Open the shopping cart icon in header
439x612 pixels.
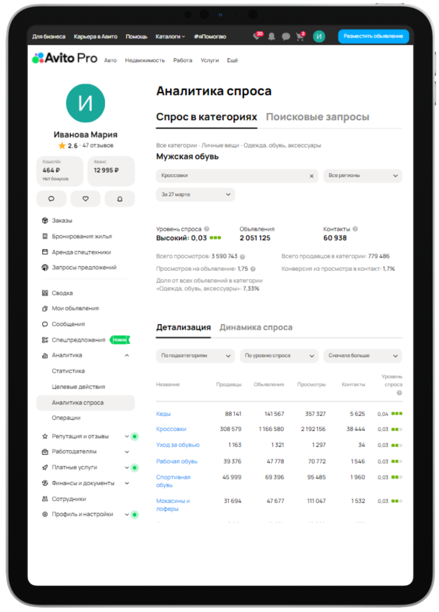tap(300, 37)
